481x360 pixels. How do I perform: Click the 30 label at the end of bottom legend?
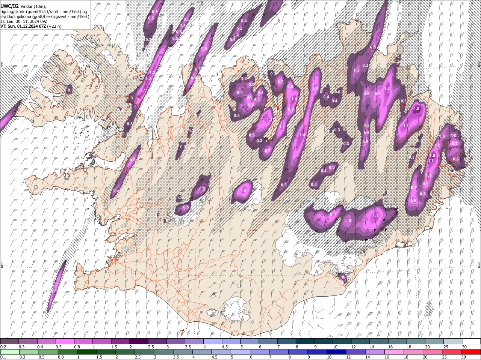[464, 357]
